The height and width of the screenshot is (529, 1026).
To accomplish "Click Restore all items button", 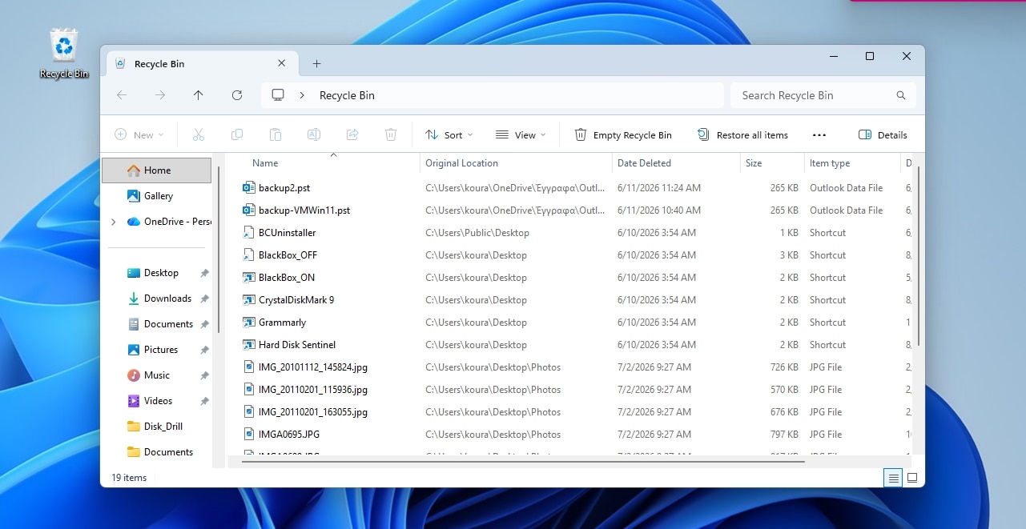I will (x=742, y=134).
